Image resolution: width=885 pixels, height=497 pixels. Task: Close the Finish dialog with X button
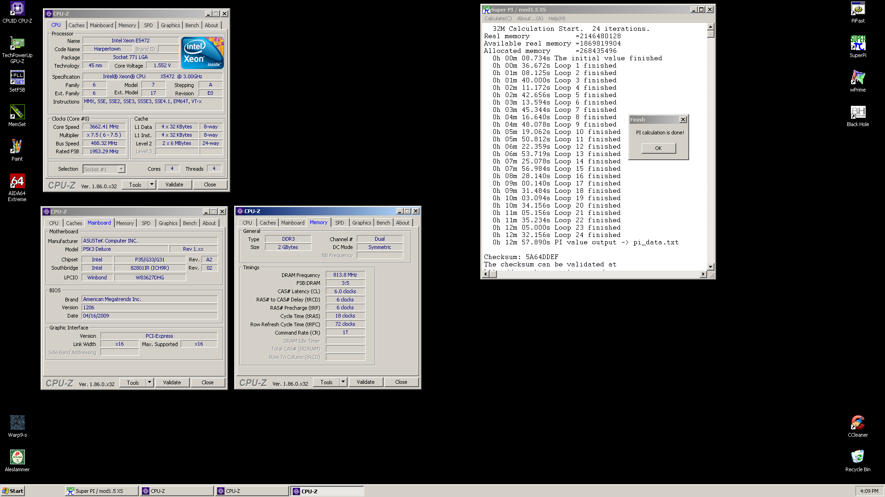pyautogui.click(x=683, y=120)
